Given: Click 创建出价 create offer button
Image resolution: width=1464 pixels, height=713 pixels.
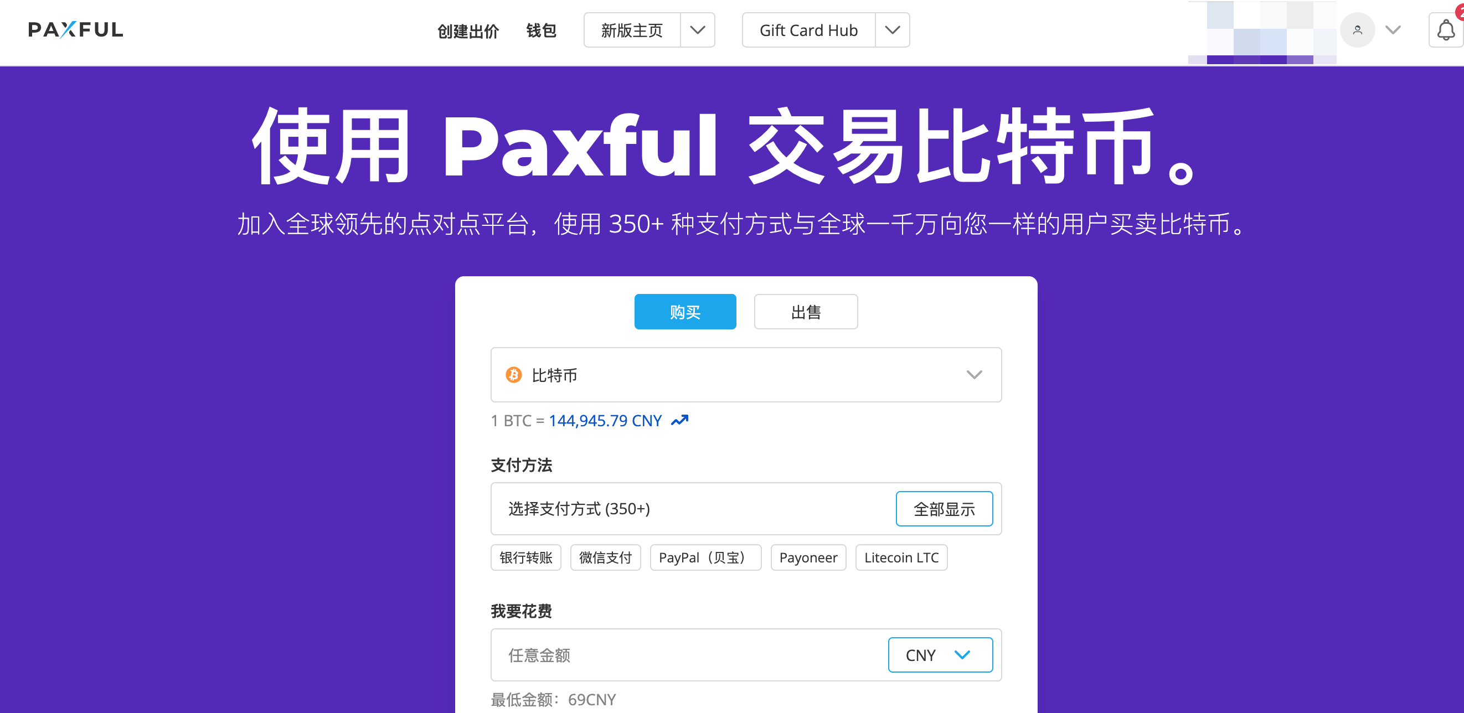Looking at the screenshot, I should 465,31.
